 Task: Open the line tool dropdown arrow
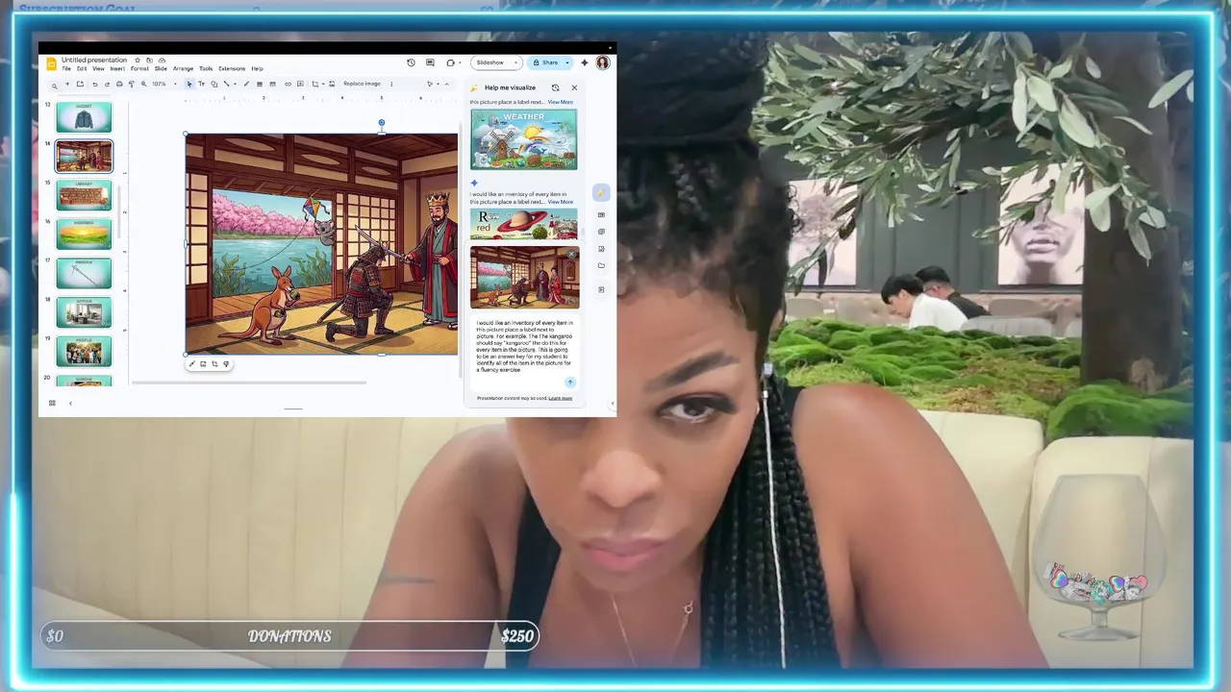tap(235, 84)
